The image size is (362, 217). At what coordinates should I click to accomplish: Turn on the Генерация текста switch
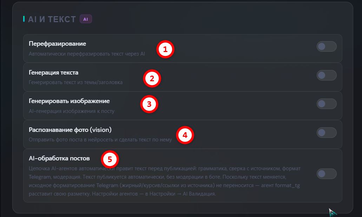[x=327, y=75]
